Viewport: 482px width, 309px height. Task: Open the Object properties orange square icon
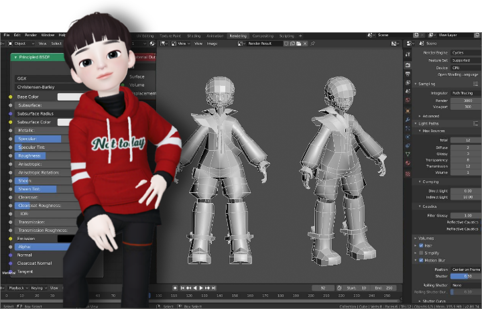[x=408, y=111]
